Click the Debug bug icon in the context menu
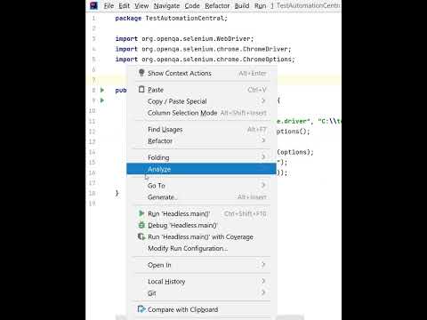This screenshot has width=427, height=320. click(141, 225)
